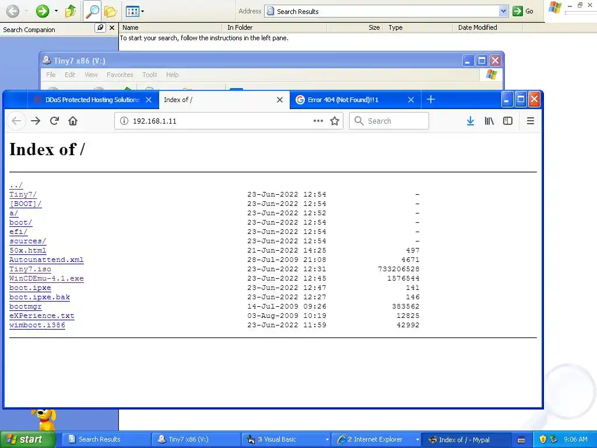Open Autounattend.xml file link
The image size is (597, 448).
pyautogui.click(x=46, y=260)
